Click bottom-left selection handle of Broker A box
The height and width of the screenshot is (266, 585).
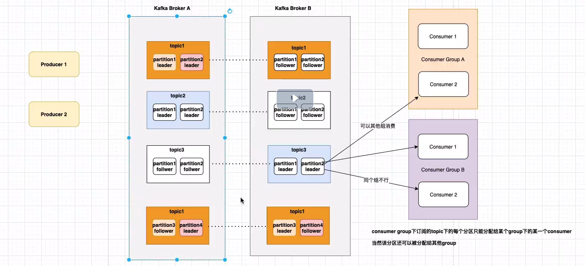[x=129, y=260]
